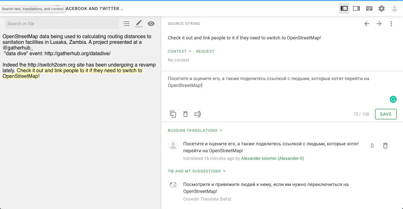Open settings gear icon
The image size is (403, 209).
coord(382,9)
